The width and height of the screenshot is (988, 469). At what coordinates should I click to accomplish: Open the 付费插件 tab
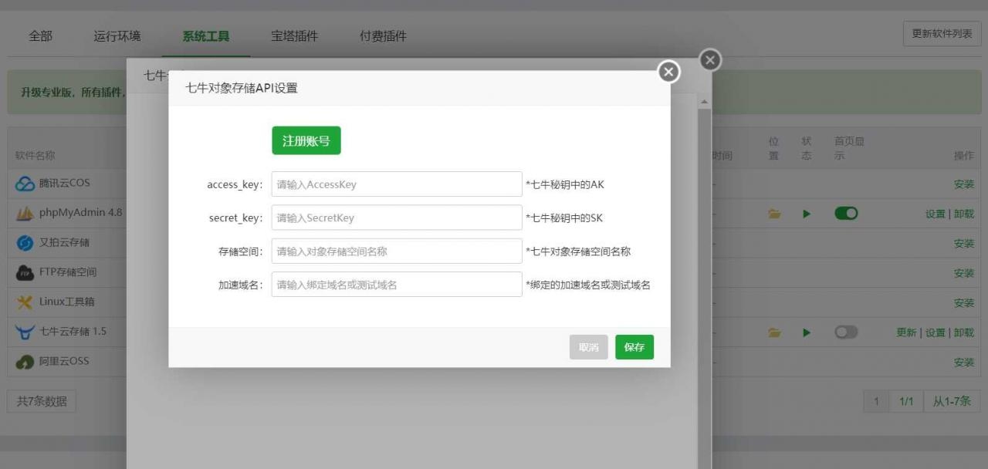coord(383,36)
